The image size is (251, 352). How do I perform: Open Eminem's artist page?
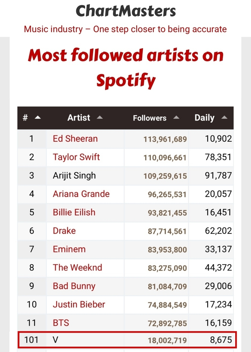pyautogui.click(x=69, y=249)
